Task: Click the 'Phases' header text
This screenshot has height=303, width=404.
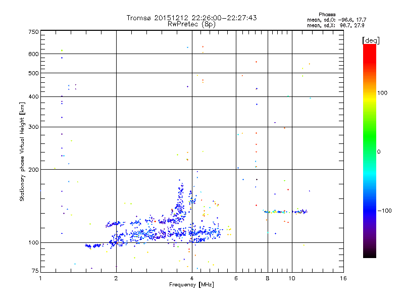Action: (327, 15)
